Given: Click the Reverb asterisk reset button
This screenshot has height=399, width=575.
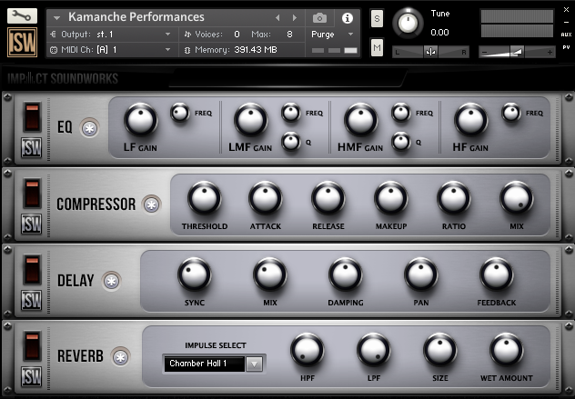Looking at the screenshot, I should click(121, 356).
